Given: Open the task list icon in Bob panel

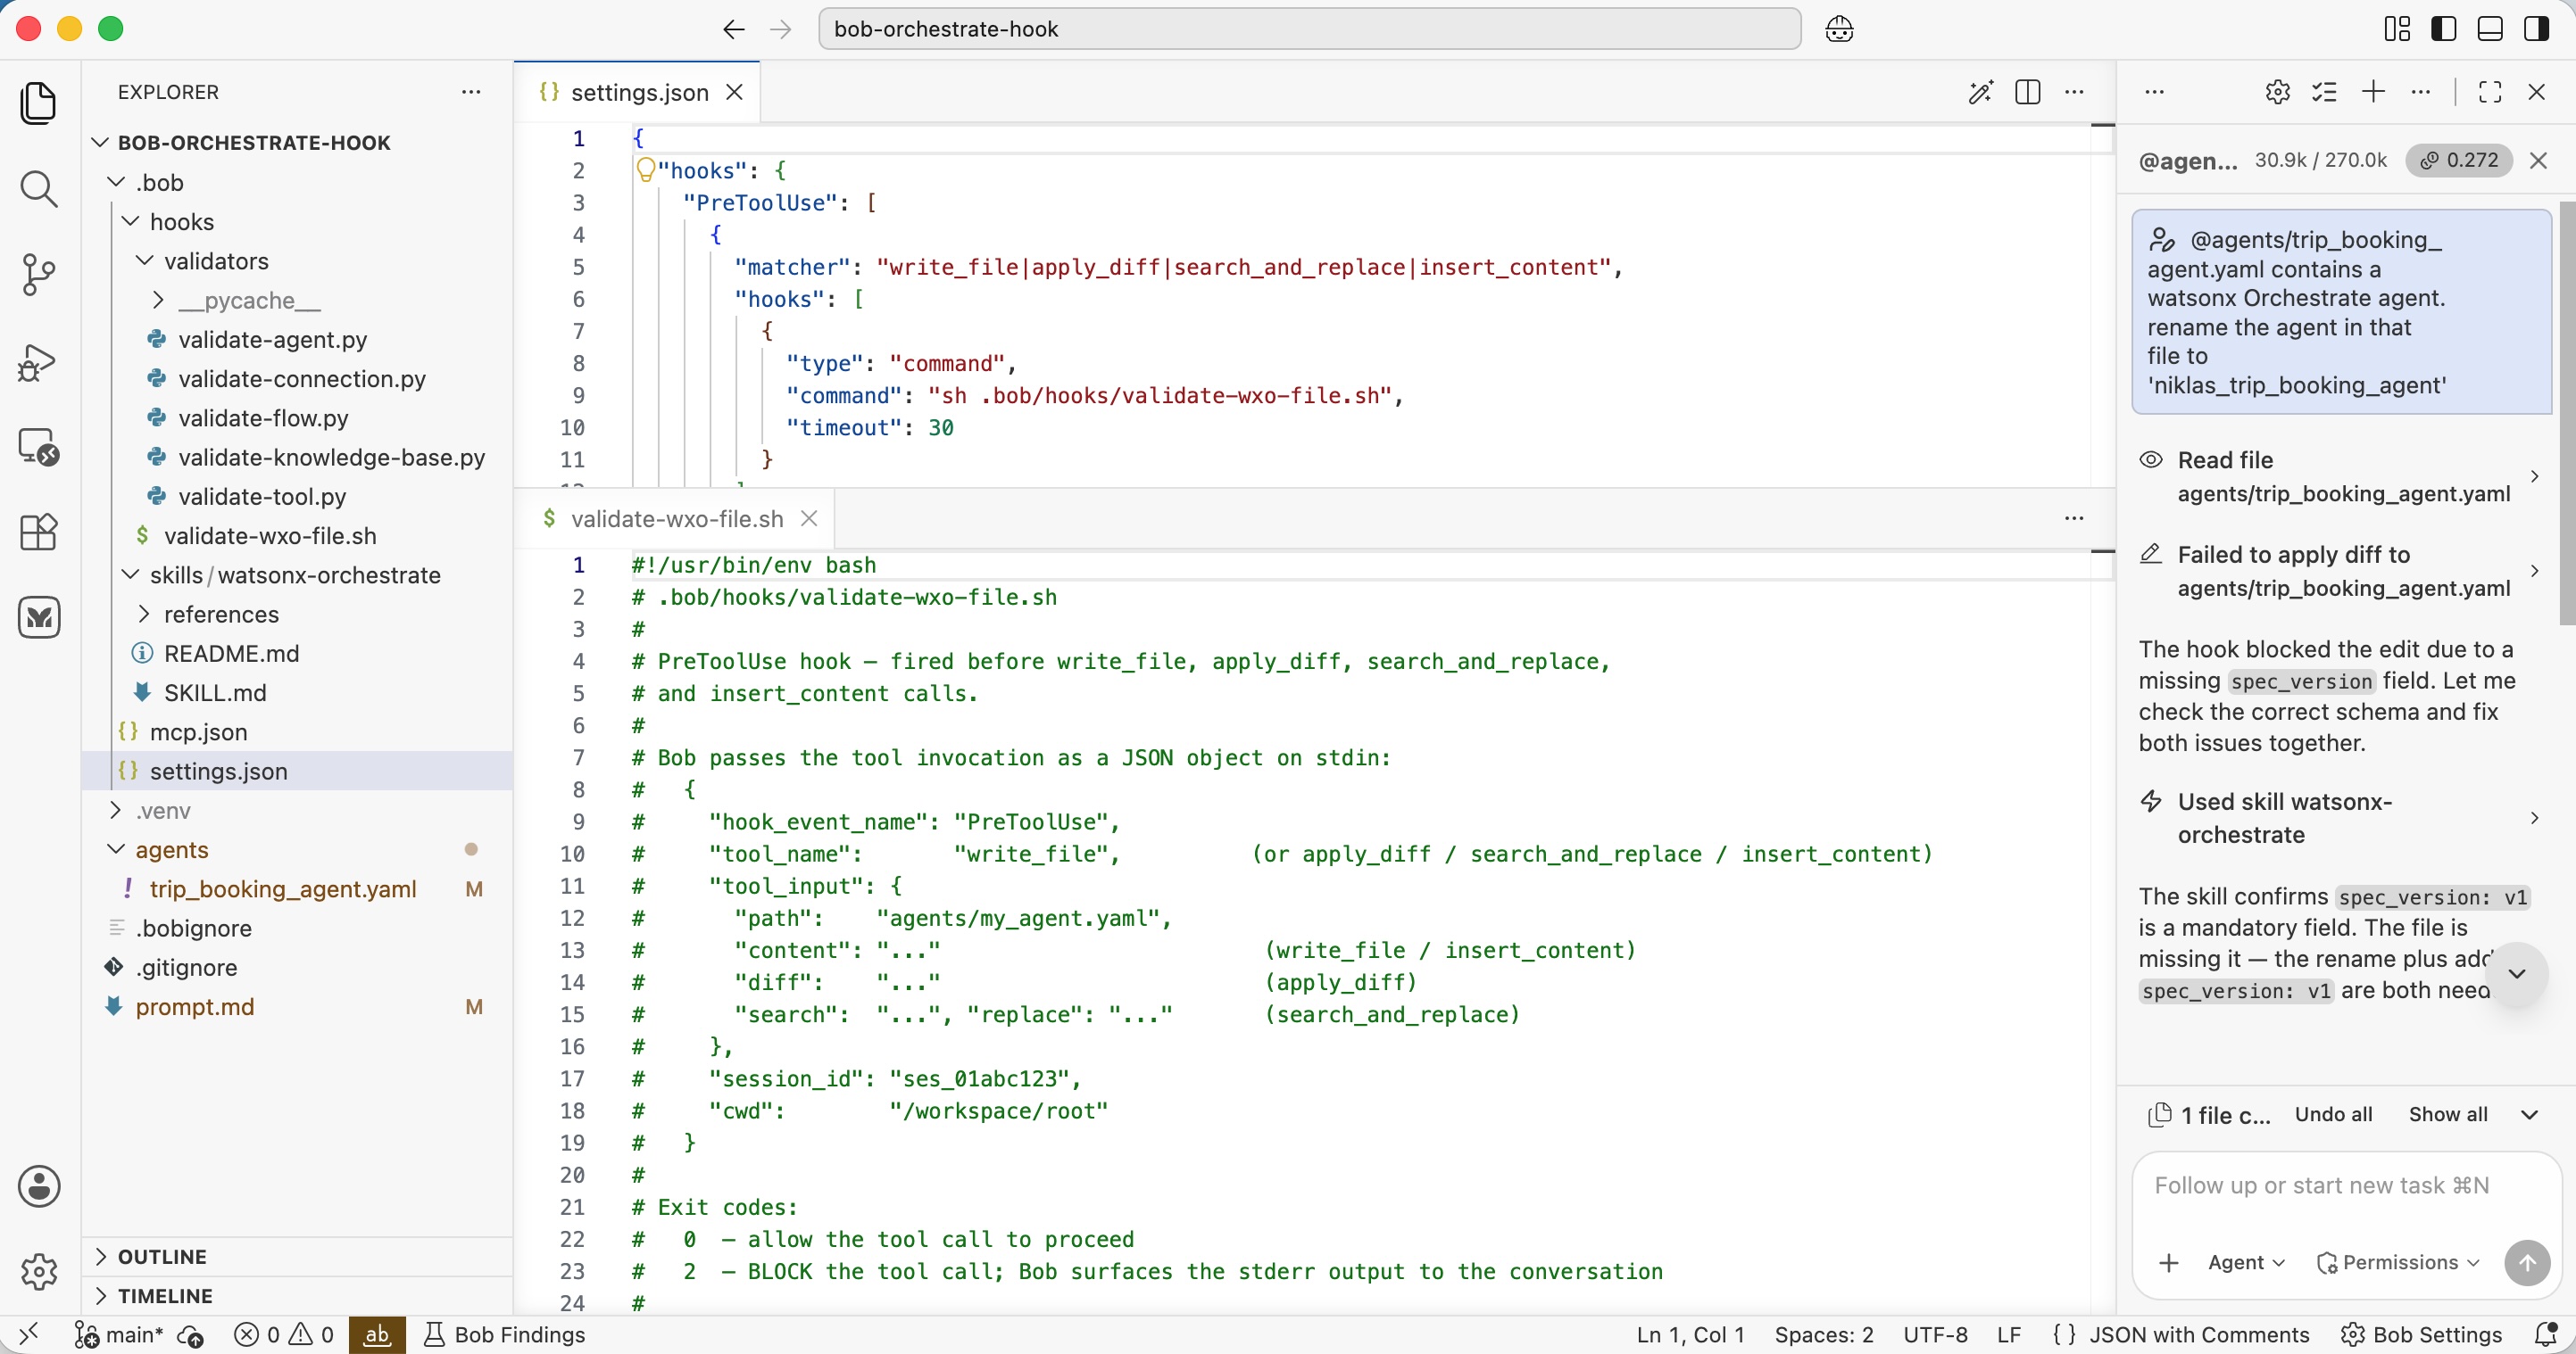Looking at the screenshot, I should click(2325, 92).
